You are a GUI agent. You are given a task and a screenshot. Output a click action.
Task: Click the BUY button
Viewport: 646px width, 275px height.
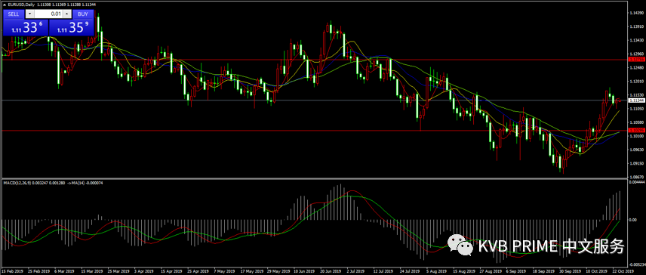coord(83,14)
